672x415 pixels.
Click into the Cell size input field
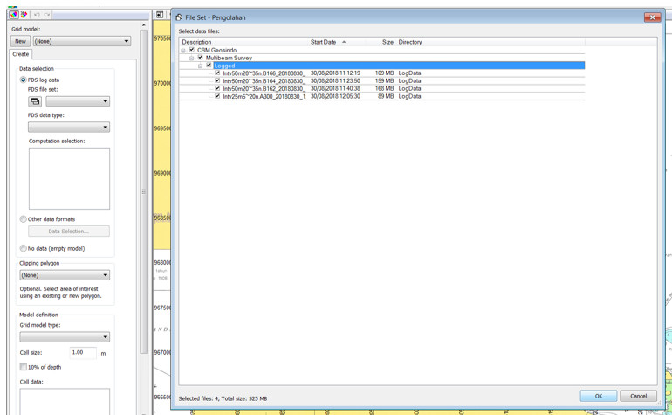coord(83,352)
